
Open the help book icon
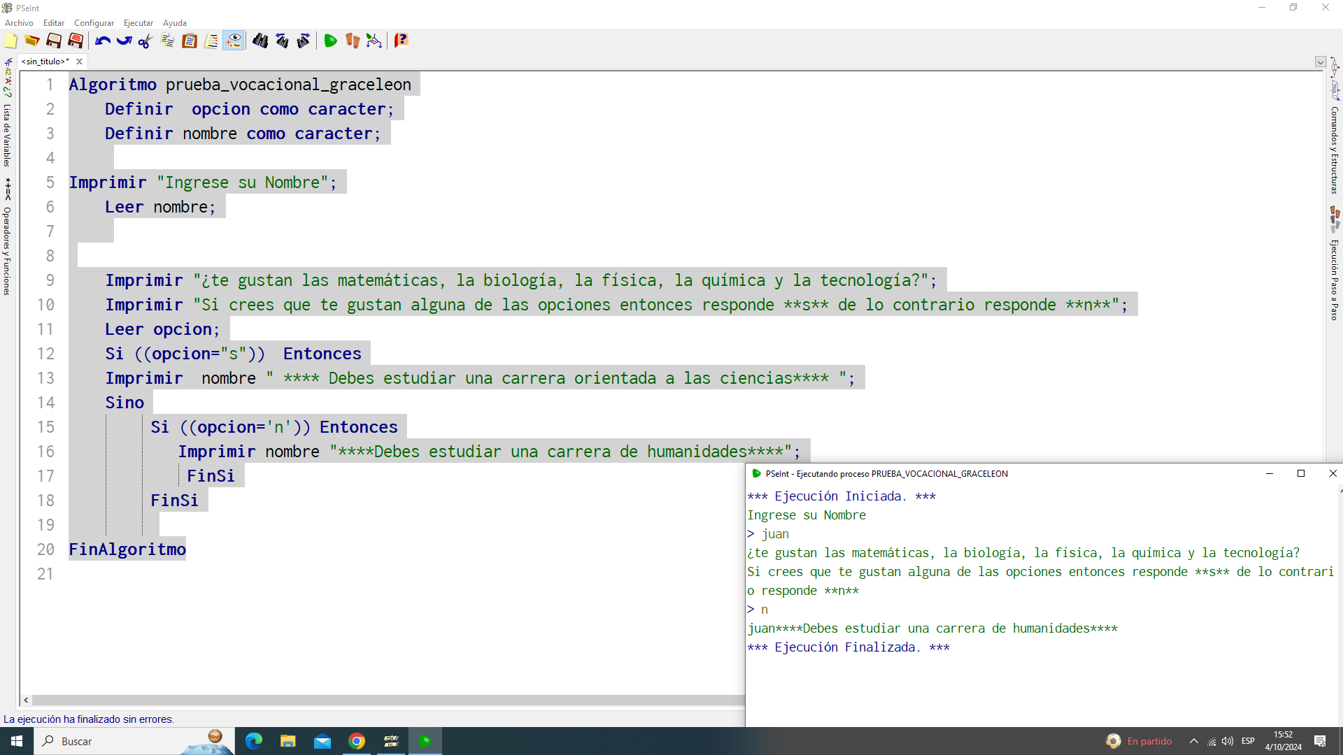coord(401,41)
